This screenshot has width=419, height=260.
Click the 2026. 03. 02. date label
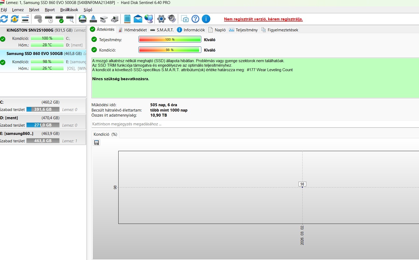coord(302,235)
